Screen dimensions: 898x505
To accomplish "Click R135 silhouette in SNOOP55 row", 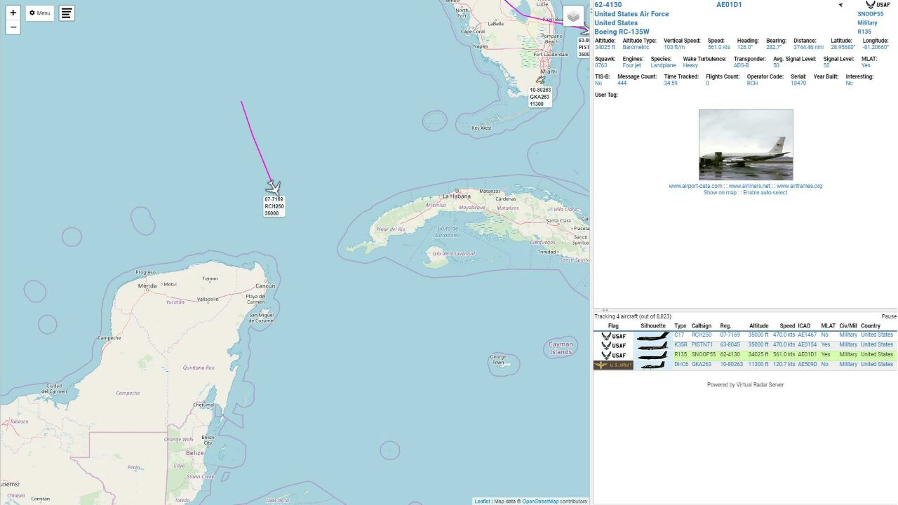I will [653, 356].
